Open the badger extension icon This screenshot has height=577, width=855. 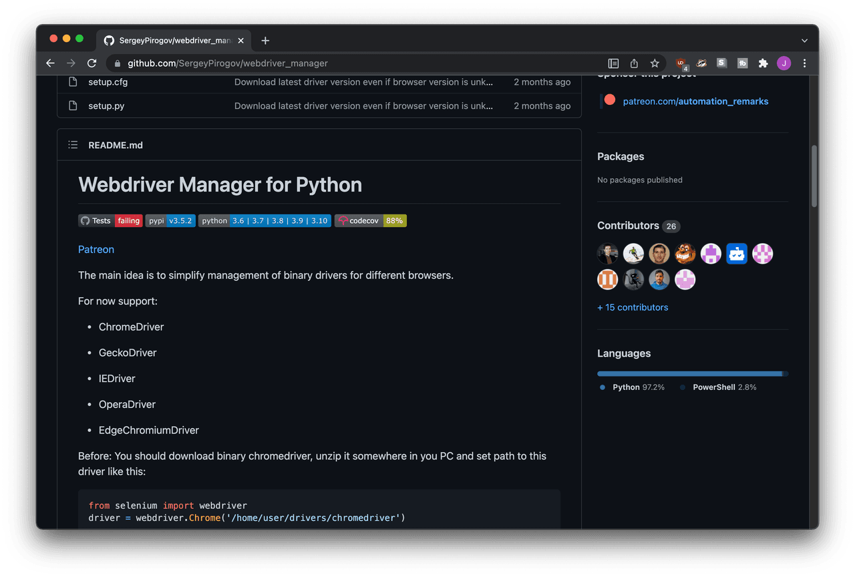pos(701,63)
